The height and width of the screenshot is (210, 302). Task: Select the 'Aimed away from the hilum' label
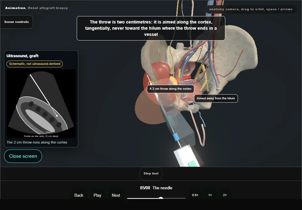point(216,98)
